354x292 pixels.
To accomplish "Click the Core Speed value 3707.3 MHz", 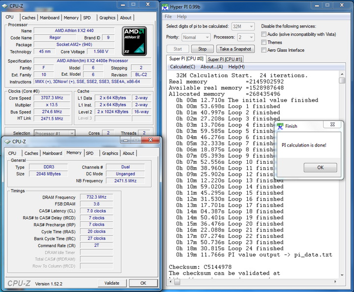I will [x=52, y=98].
